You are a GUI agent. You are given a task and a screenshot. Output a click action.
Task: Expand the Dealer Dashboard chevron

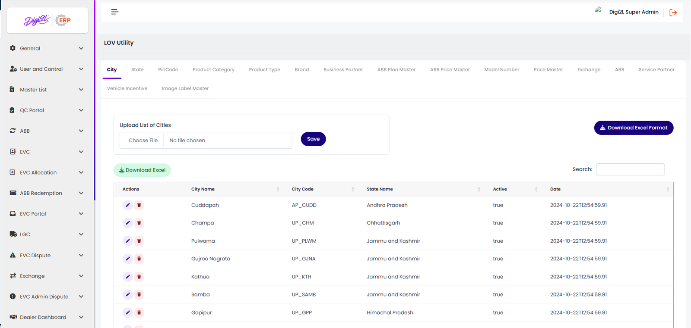pyautogui.click(x=81, y=317)
